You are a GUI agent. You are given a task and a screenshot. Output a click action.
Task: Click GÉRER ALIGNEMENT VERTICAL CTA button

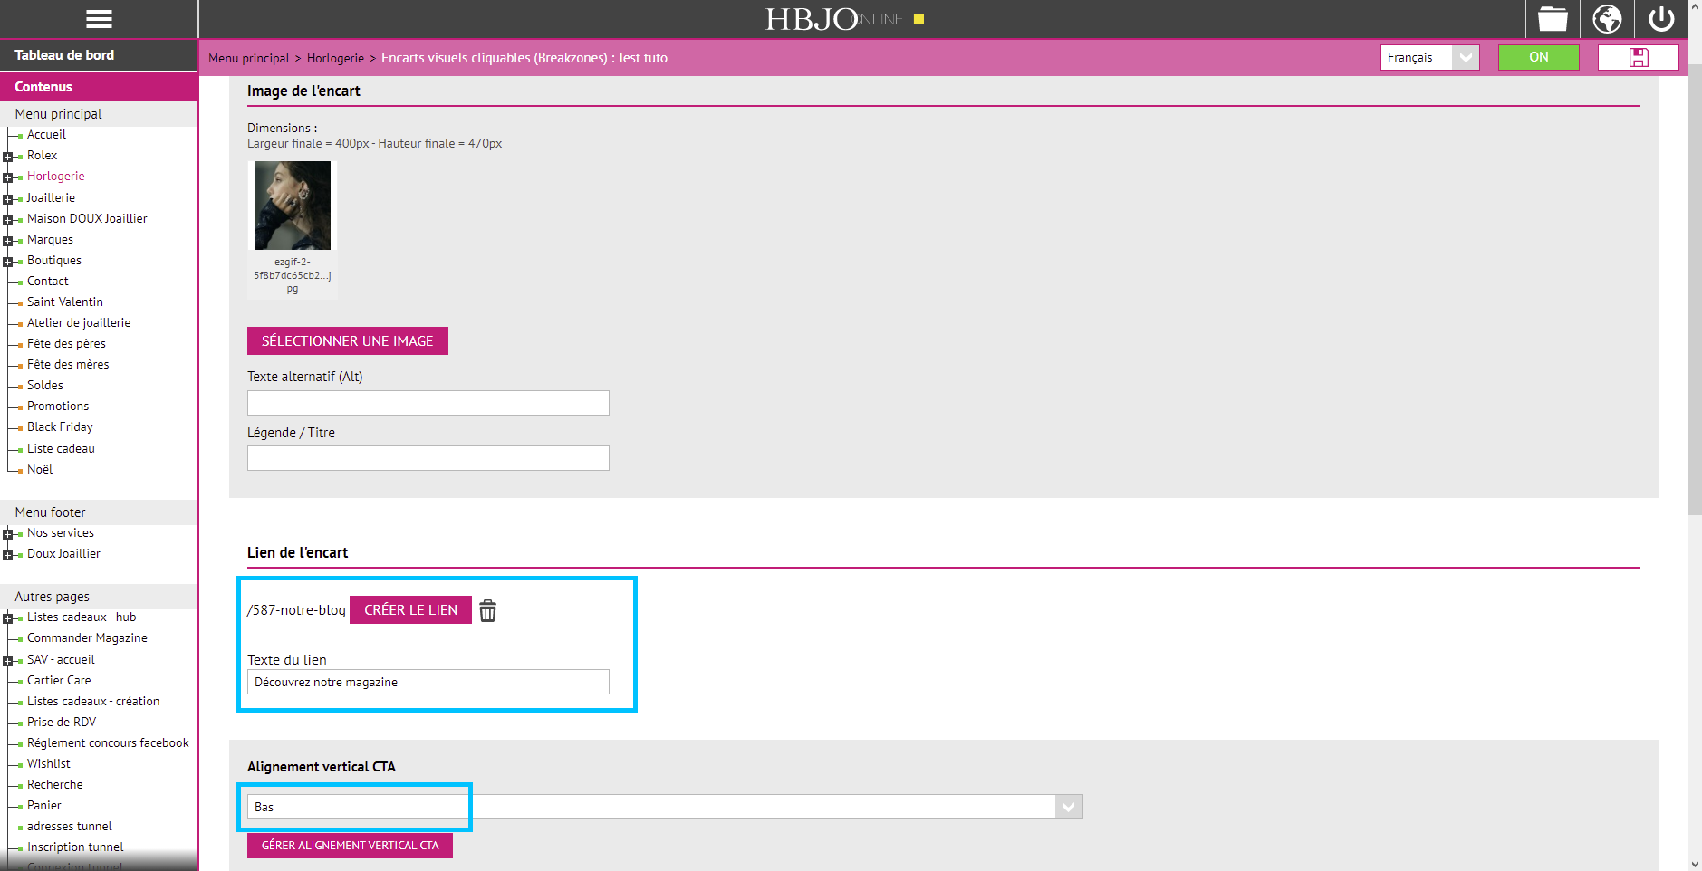[x=350, y=845]
